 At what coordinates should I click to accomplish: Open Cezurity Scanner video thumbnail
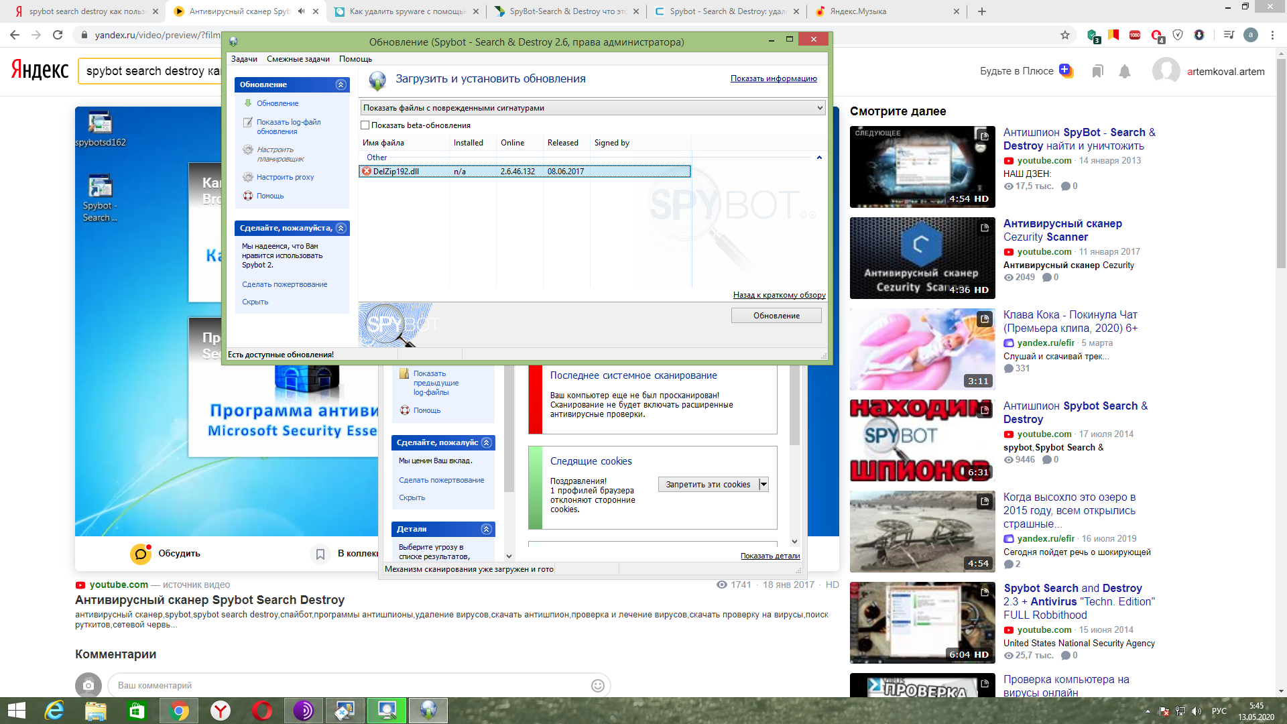point(922,258)
